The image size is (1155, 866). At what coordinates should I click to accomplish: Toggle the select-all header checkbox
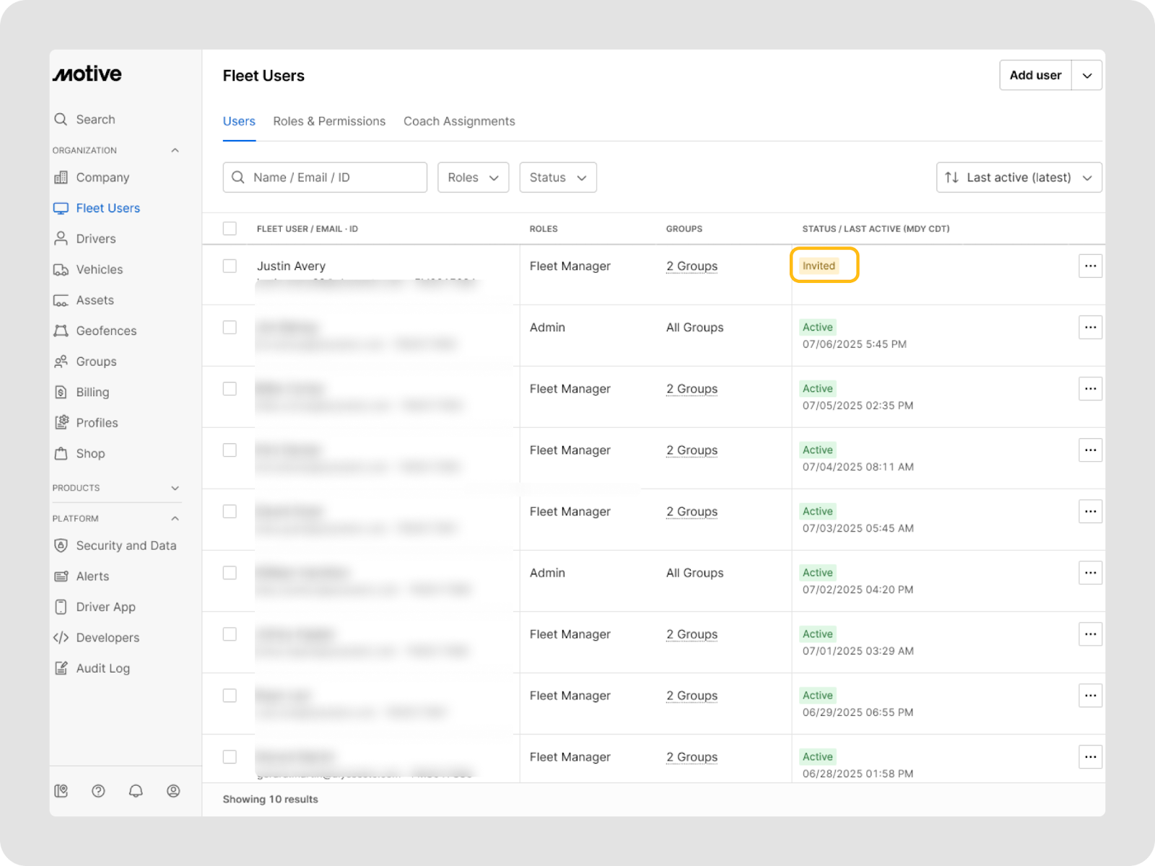(x=230, y=229)
